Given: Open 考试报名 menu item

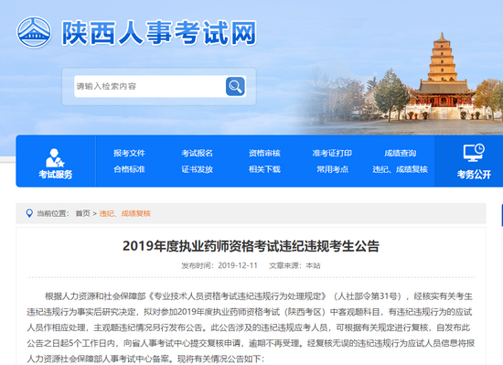Looking at the screenshot, I should click(x=197, y=153).
